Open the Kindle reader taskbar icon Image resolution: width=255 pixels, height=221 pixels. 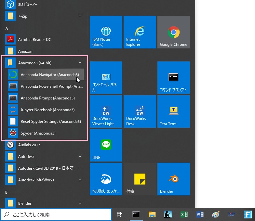(168, 214)
